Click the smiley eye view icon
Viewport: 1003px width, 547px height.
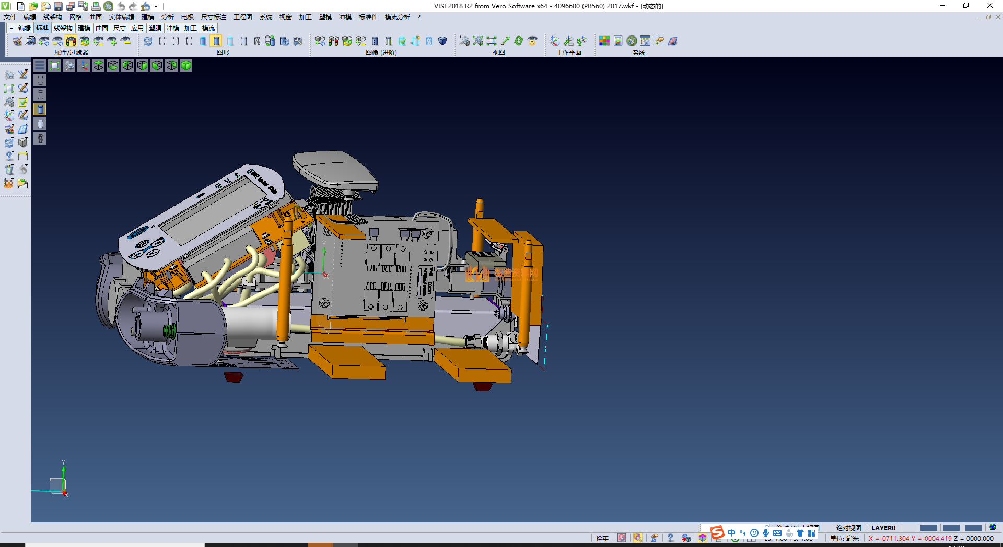tap(532, 41)
